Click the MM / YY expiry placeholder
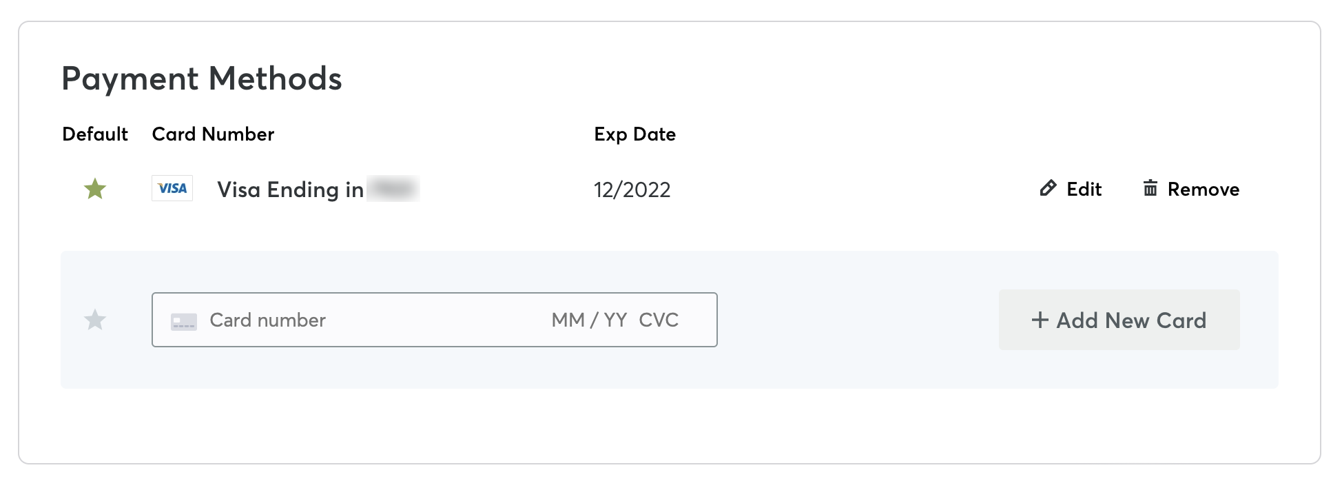The image size is (1342, 481). (589, 320)
